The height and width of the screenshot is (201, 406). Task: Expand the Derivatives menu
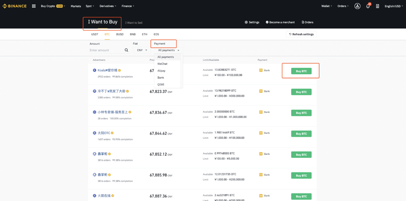coord(108,6)
